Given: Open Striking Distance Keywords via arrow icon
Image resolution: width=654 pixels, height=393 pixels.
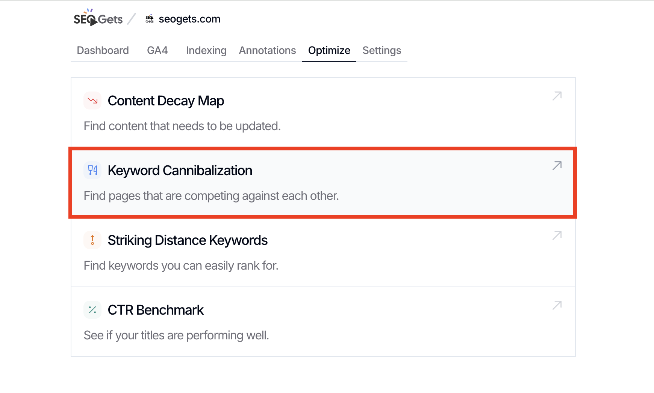Looking at the screenshot, I should point(557,235).
